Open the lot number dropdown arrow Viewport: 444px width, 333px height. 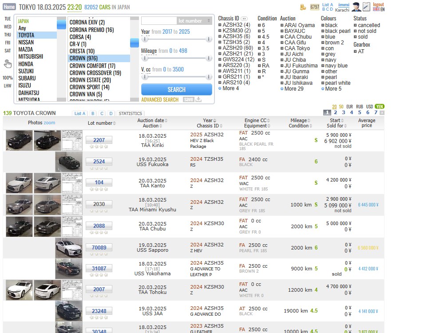[x=209, y=21]
